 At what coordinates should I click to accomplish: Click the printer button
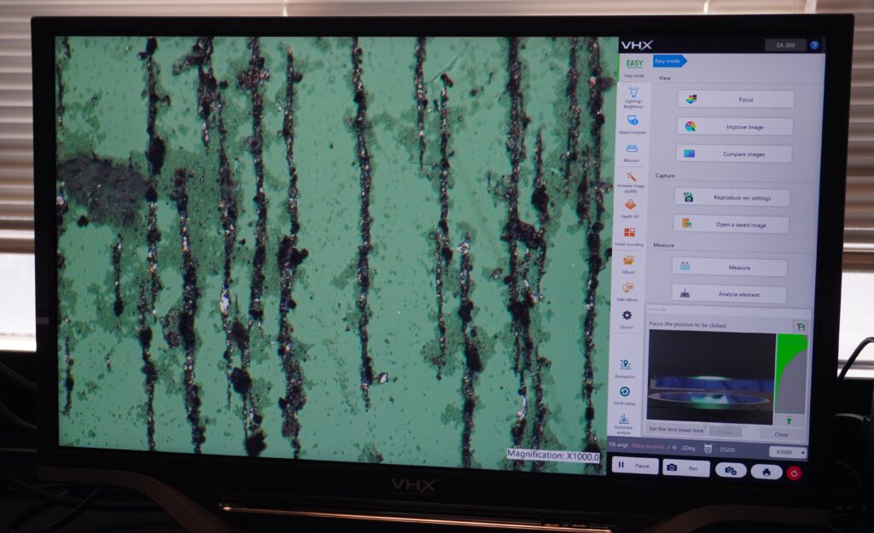coord(766,472)
